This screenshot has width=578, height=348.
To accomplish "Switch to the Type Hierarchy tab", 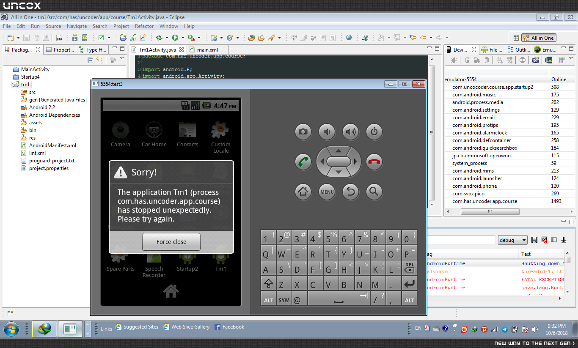I will coord(93,49).
